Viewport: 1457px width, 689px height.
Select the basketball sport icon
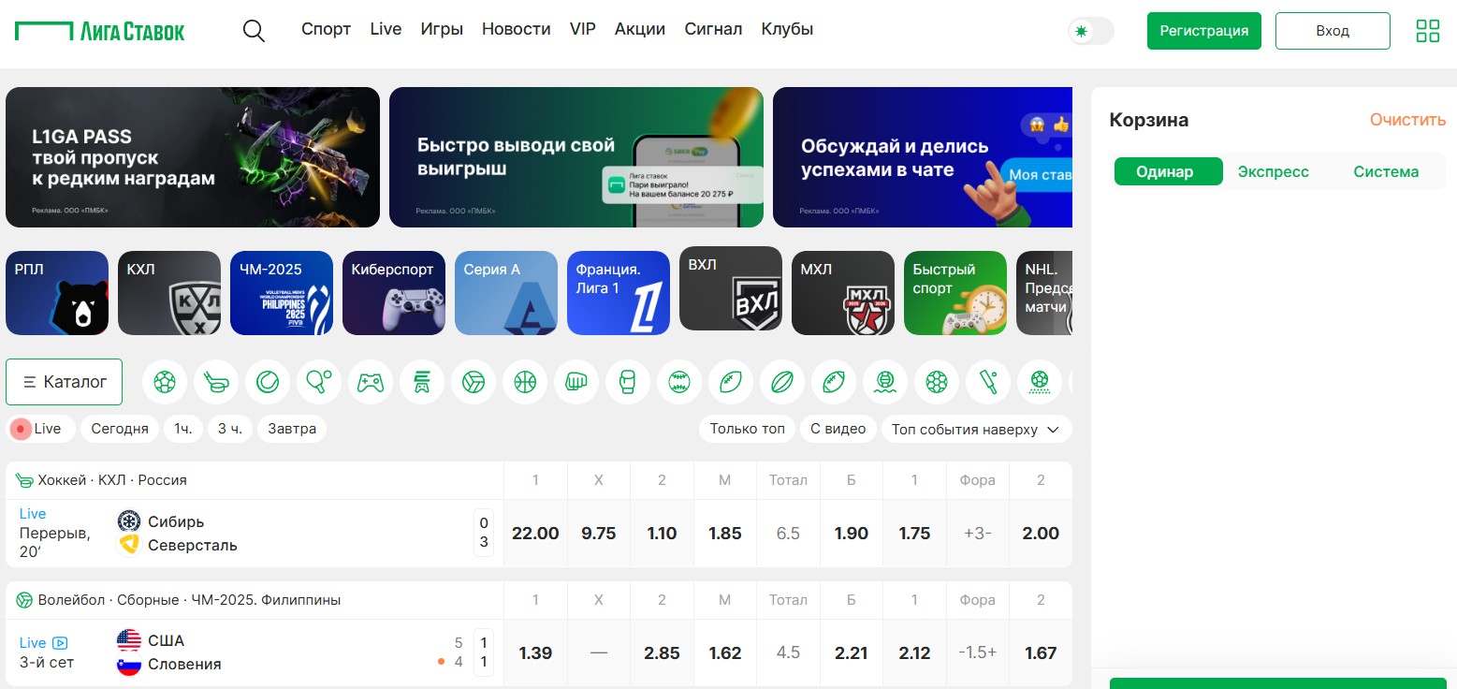click(x=525, y=382)
